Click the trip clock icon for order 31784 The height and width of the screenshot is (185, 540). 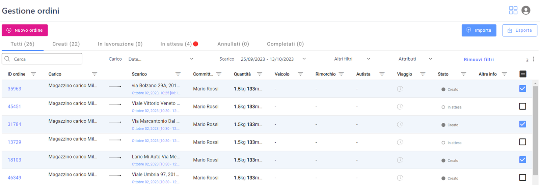click(x=400, y=124)
